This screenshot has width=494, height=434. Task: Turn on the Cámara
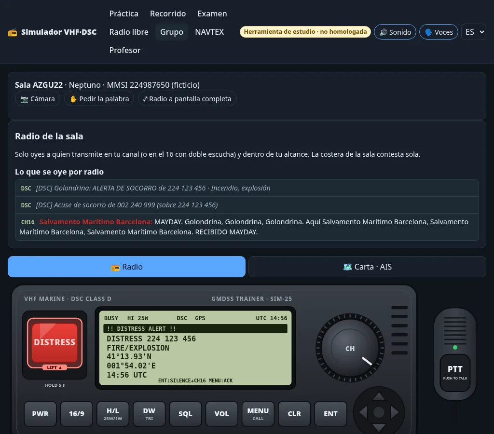[38, 99]
